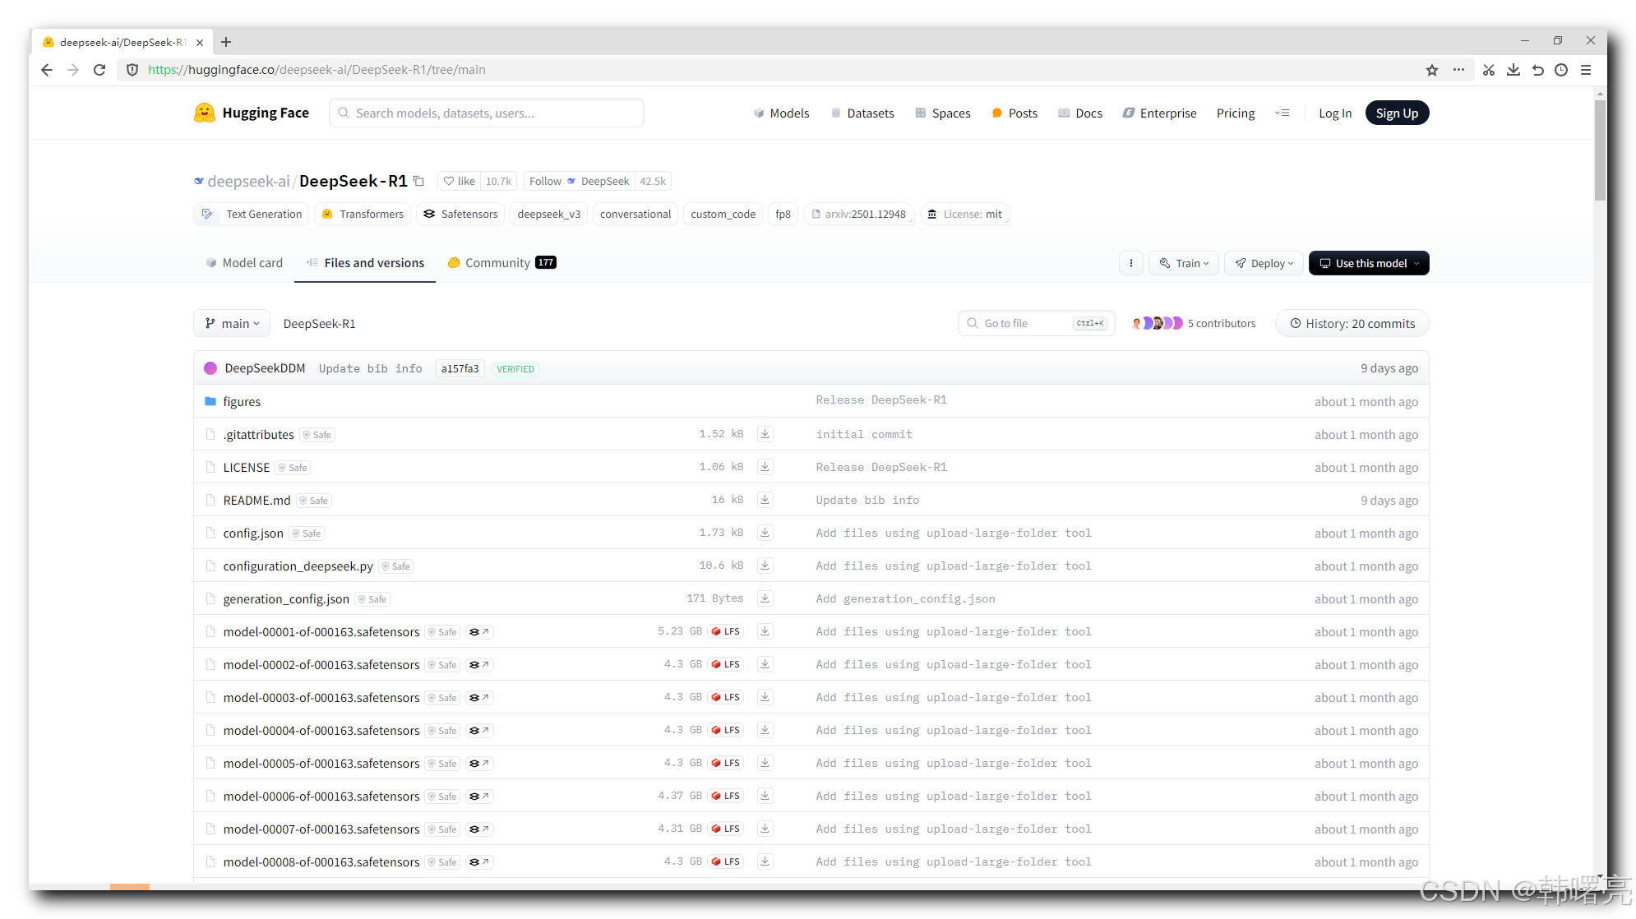Open safetensors viewer for model-00003 file
Screen dimensions: 1636x919
pos(478,698)
